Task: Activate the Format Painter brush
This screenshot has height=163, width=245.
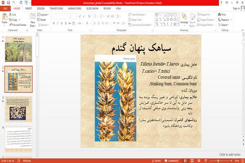Action: pyautogui.click(x=18, y=25)
